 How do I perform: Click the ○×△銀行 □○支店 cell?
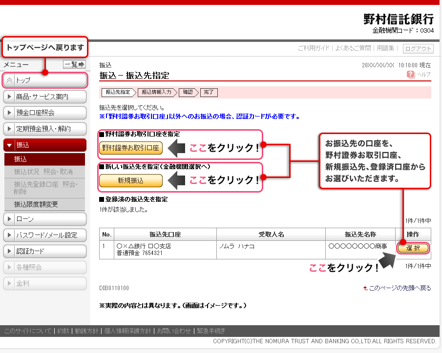click(144, 246)
